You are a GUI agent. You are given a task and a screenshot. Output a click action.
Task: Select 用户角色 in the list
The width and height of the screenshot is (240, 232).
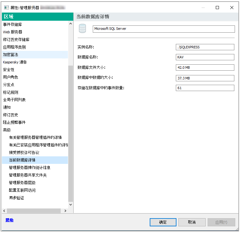35,77
